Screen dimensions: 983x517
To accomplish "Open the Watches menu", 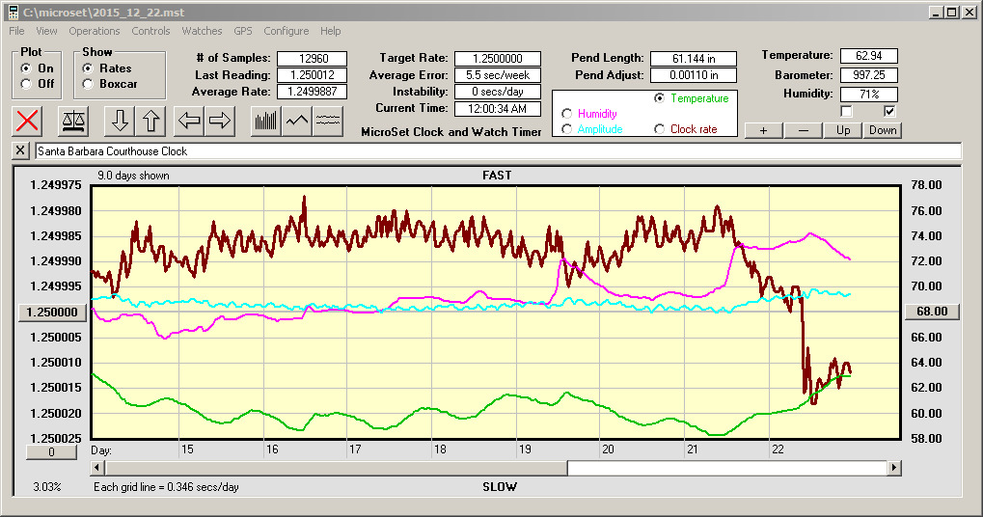I will [202, 31].
